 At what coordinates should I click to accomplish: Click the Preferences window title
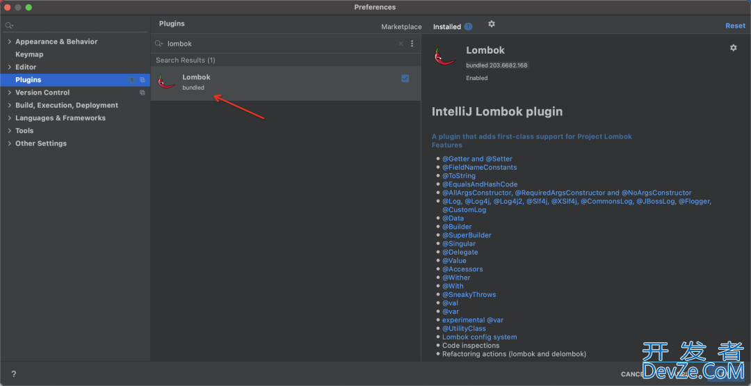pyautogui.click(x=375, y=7)
